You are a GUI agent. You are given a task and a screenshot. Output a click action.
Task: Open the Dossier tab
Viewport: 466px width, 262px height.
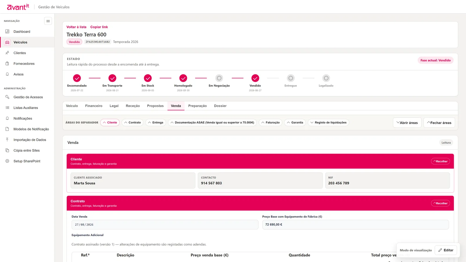point(220,106)
